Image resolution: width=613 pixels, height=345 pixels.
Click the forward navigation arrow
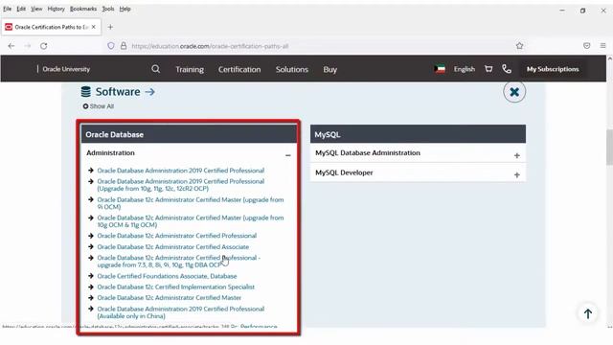(28, 46)
